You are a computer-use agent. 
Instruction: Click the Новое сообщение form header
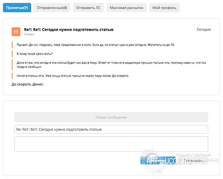coord(111,117)
